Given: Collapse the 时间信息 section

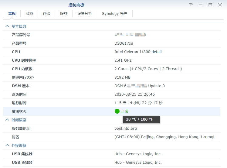Looking at the screenshot, I should tap(7, 120).
